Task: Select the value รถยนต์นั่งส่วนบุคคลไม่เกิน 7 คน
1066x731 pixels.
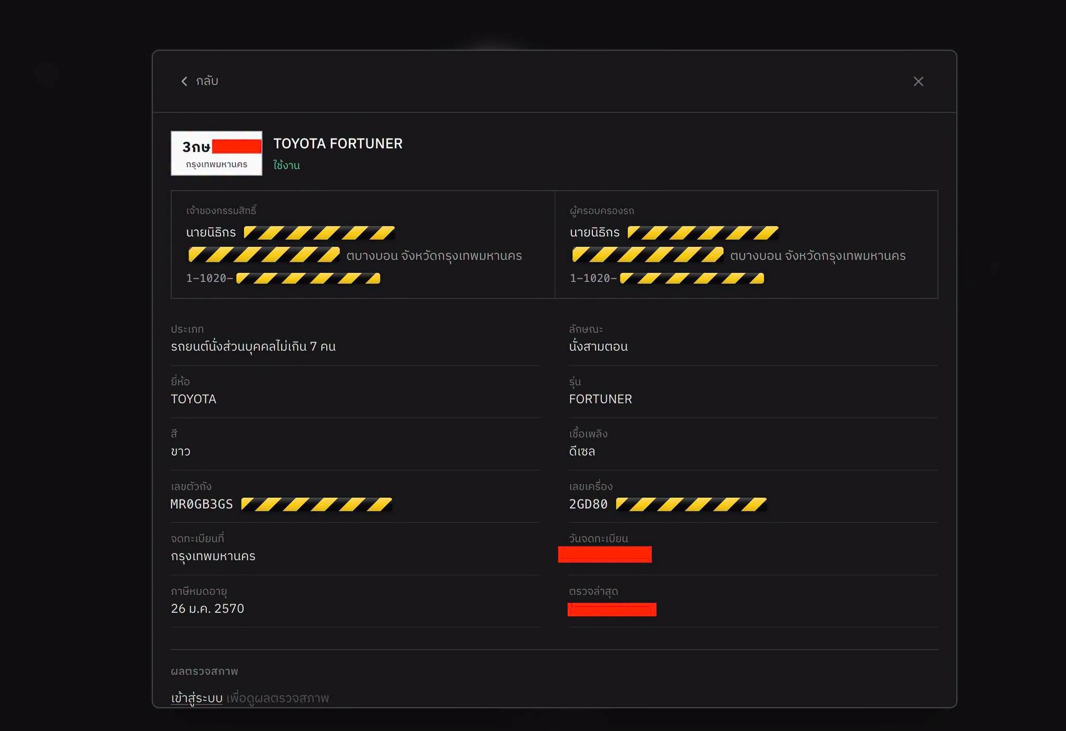Action: click(x=253, y=346)
